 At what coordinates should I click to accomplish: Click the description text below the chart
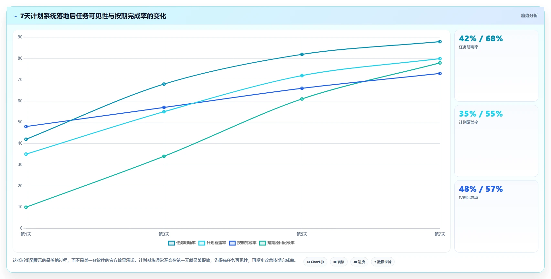(155, 260)
